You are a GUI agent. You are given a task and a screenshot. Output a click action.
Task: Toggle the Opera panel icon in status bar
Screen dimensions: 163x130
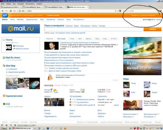2,125
